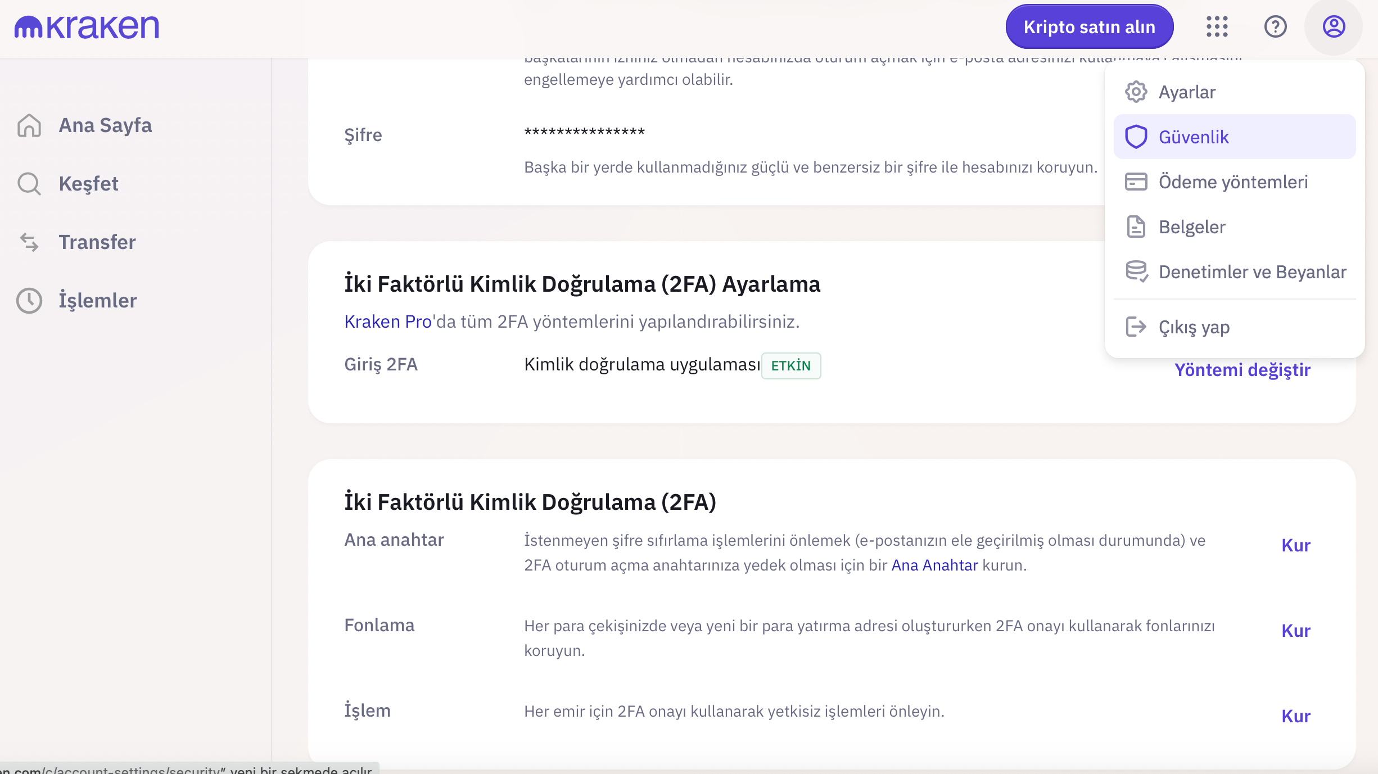This screenshot has width=1378, height=774.
Task: Toggle the account profile avatar menu
Action: (1333, 27)
